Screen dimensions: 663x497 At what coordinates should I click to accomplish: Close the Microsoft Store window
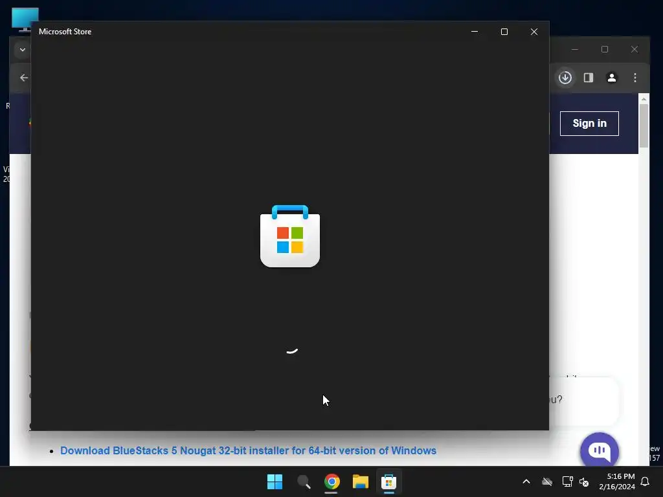tap(534, 32)
